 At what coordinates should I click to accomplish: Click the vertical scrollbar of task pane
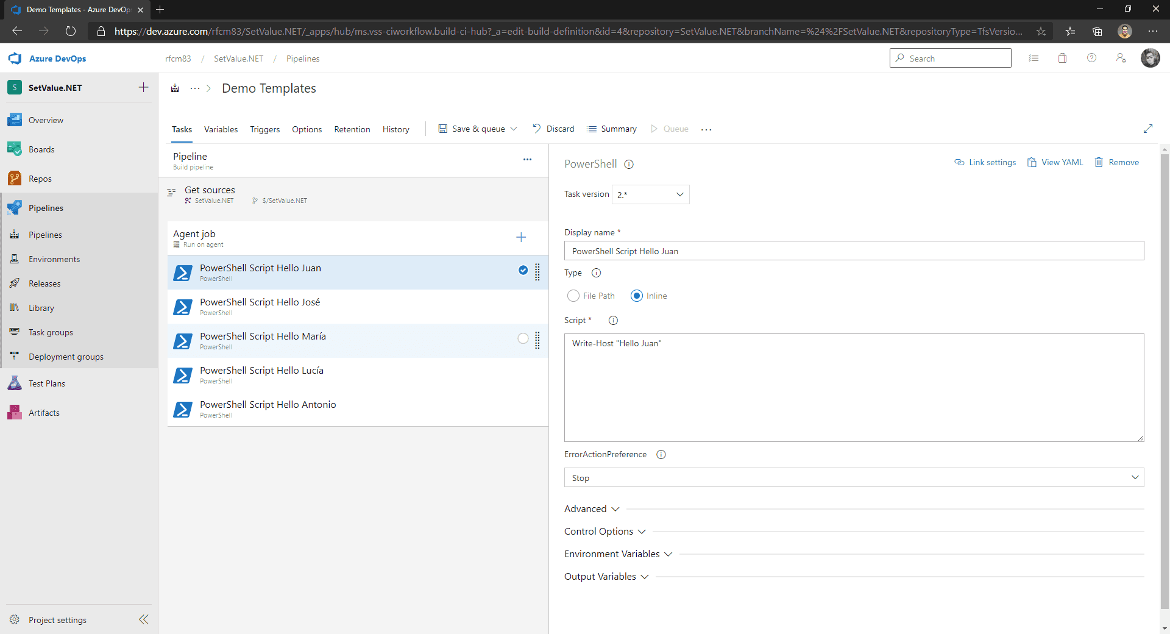coord(1165,381)
